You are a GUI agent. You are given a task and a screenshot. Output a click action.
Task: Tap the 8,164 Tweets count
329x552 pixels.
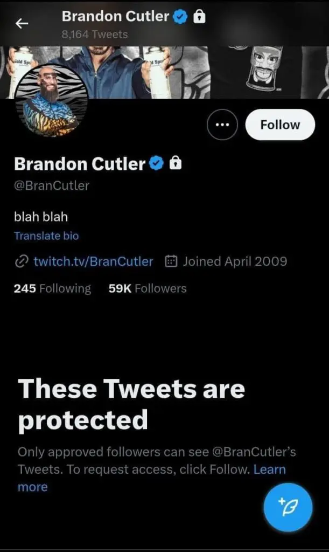click(x=95, y=34)
